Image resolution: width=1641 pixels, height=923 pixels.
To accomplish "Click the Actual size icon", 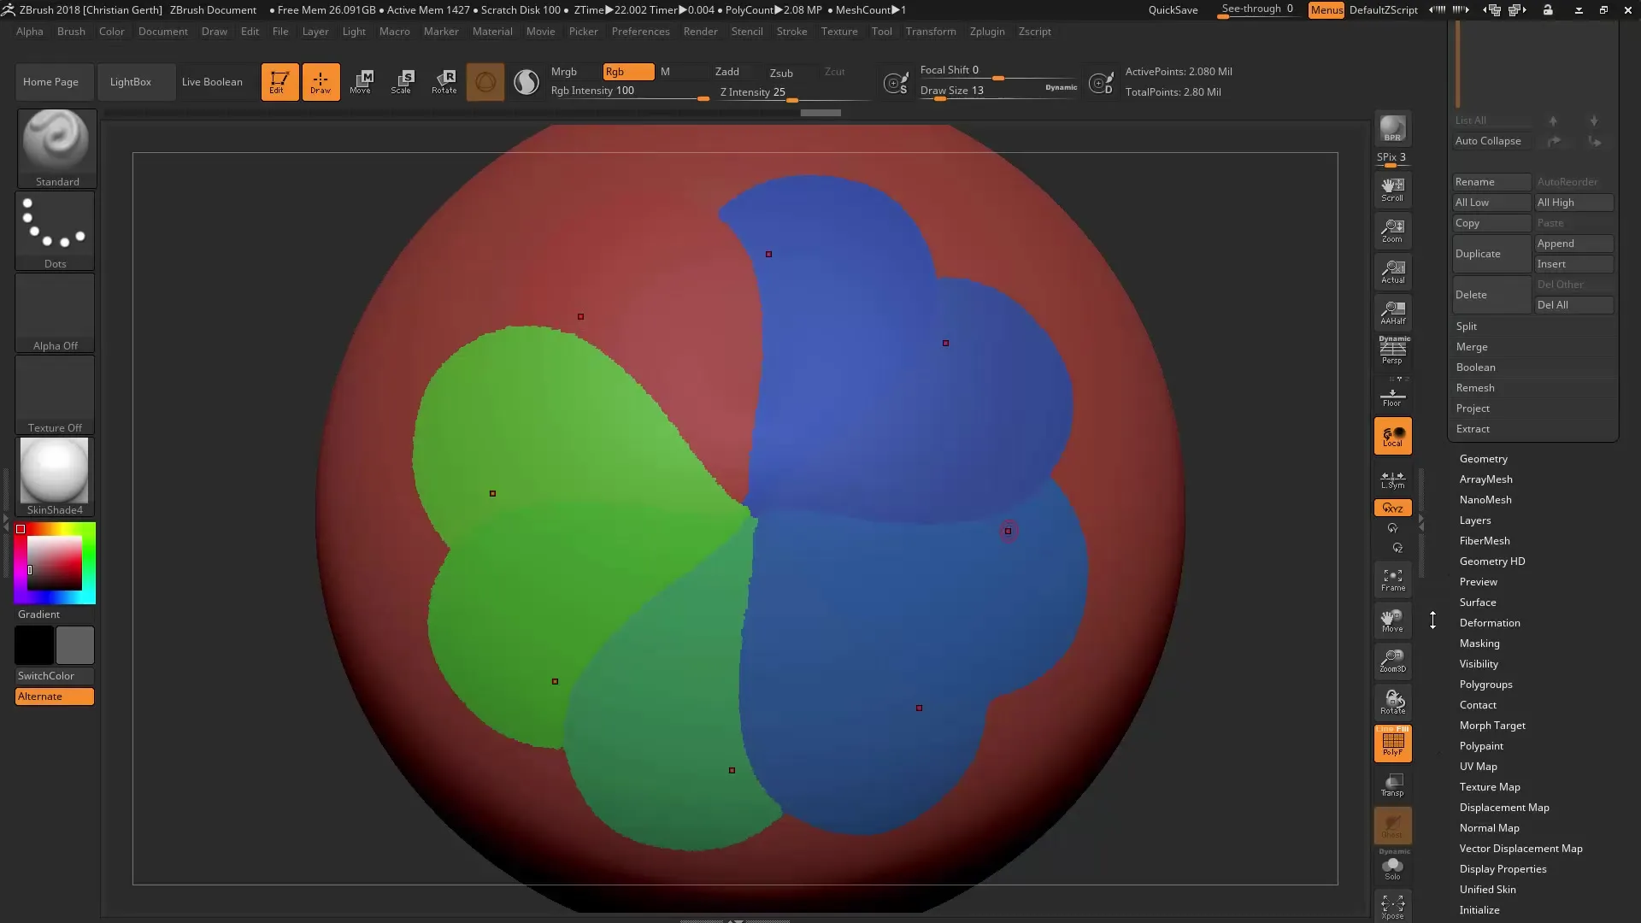I will tap(1392, 272).
